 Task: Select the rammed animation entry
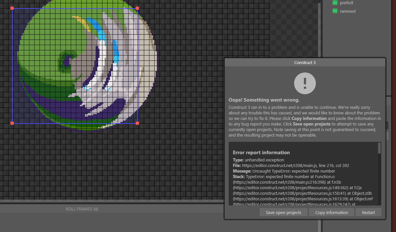pos(347,11)
